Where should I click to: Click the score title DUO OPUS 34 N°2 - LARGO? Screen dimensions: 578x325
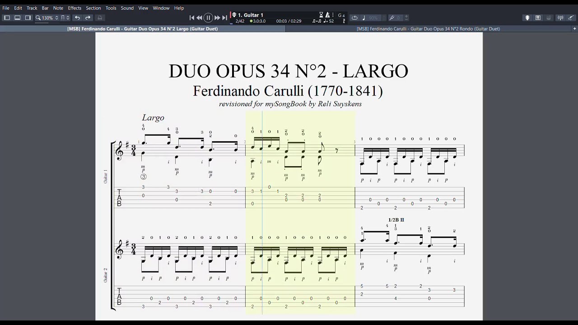tap(289, 71)
